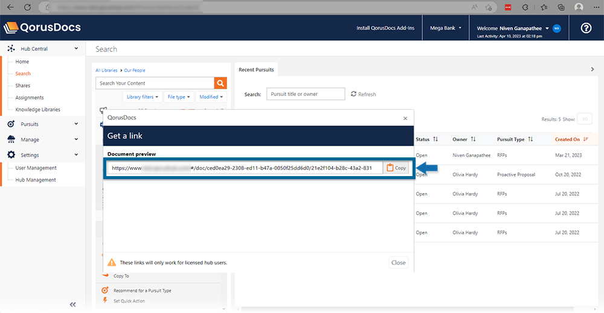Click the Niven Ganapathee owner cell
The width and height of the screenshot is (604, 313).
click(x=472, y=155)
